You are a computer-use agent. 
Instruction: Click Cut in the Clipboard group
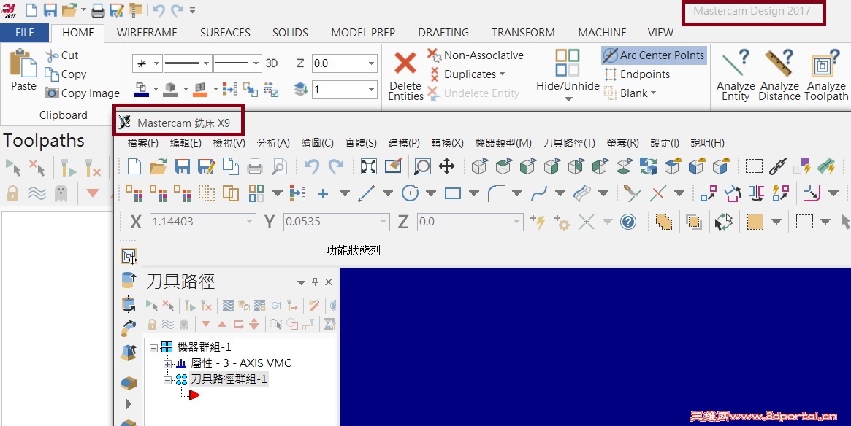point(62,55)
